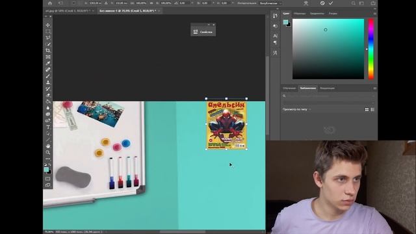Switch to the first document tab
416x234 pixels.
70,11
